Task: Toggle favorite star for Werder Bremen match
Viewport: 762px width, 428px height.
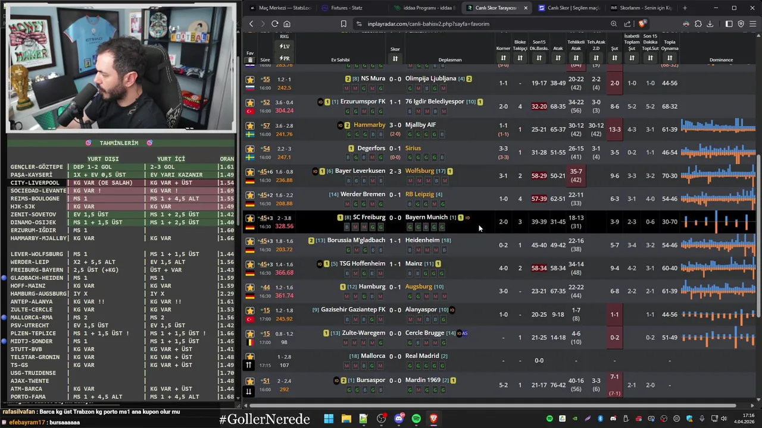Action: tap(250, 195)
